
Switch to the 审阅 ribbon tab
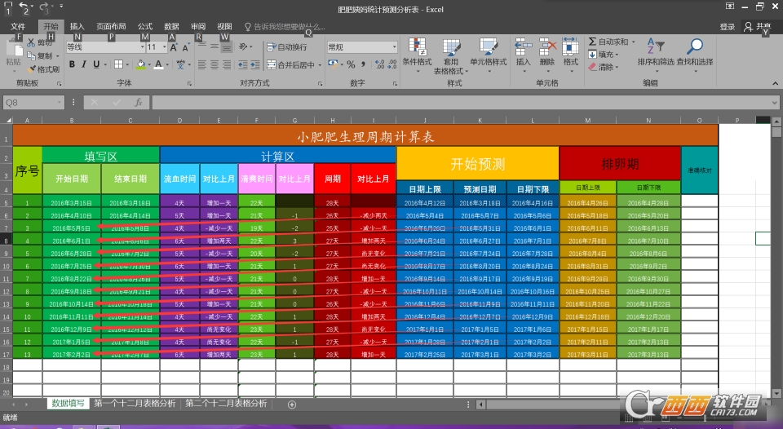pos(198,26)
